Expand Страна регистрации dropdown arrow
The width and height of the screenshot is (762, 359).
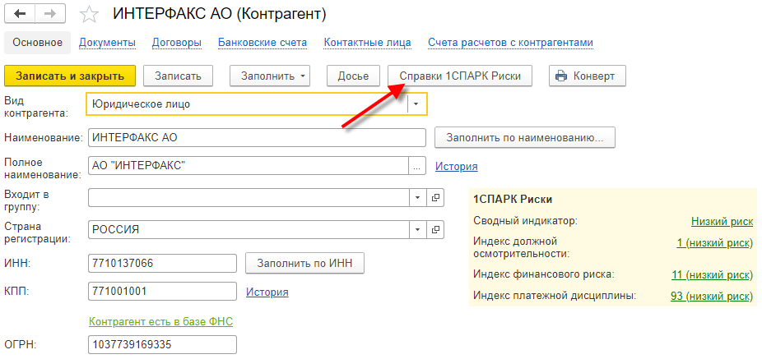[417, 229]
